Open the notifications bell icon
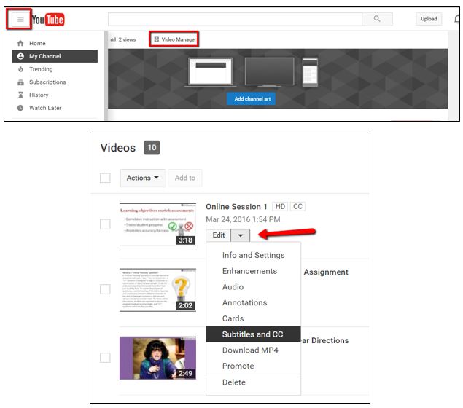This screenshot has height=408, width=463. (456, 19)
